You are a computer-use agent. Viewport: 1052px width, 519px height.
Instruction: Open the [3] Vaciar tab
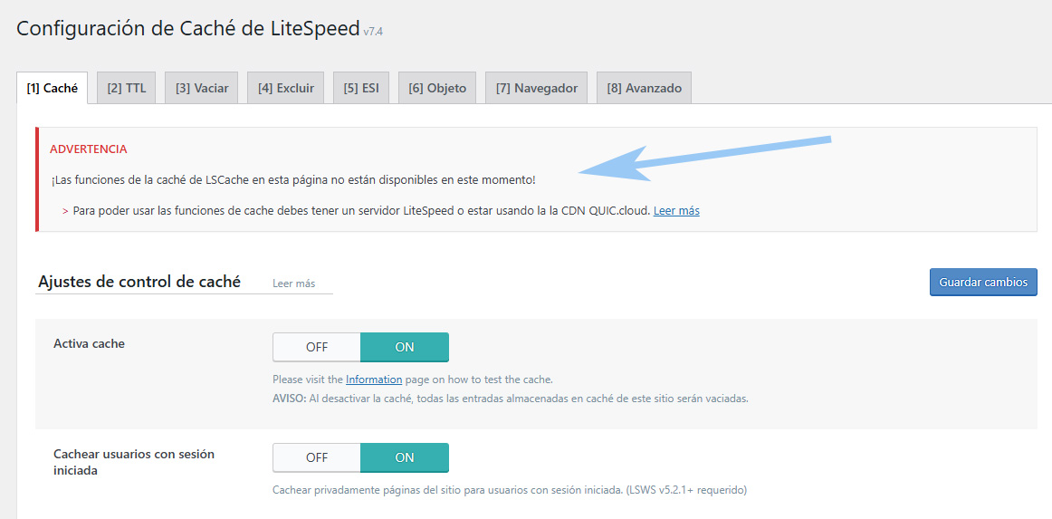[x=201, y=88]
